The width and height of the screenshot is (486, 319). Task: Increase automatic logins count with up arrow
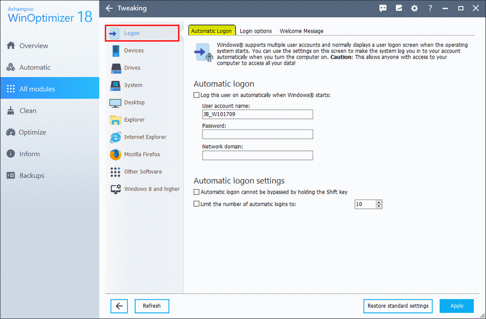coord(379,202)
